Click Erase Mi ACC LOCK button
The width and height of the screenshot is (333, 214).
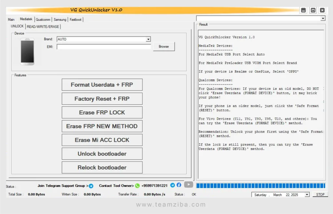[102, 140]
